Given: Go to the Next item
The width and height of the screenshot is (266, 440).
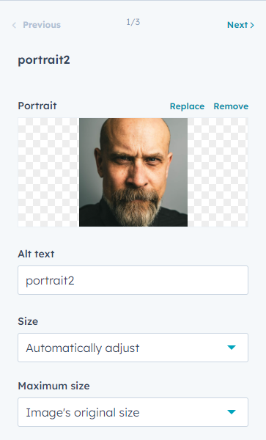Looking at the screenshot, I should click(x=240, y=25).
